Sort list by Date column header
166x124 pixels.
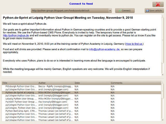92,83
